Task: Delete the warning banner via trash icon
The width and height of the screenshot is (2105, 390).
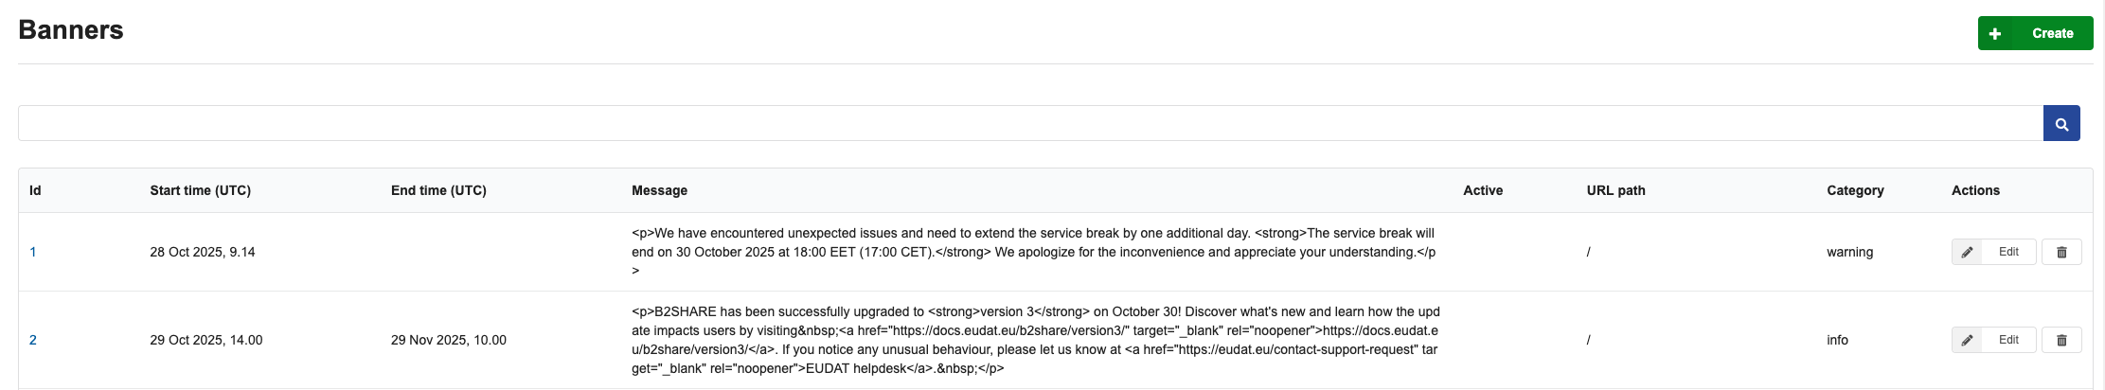Action: tap(2061, 252)
